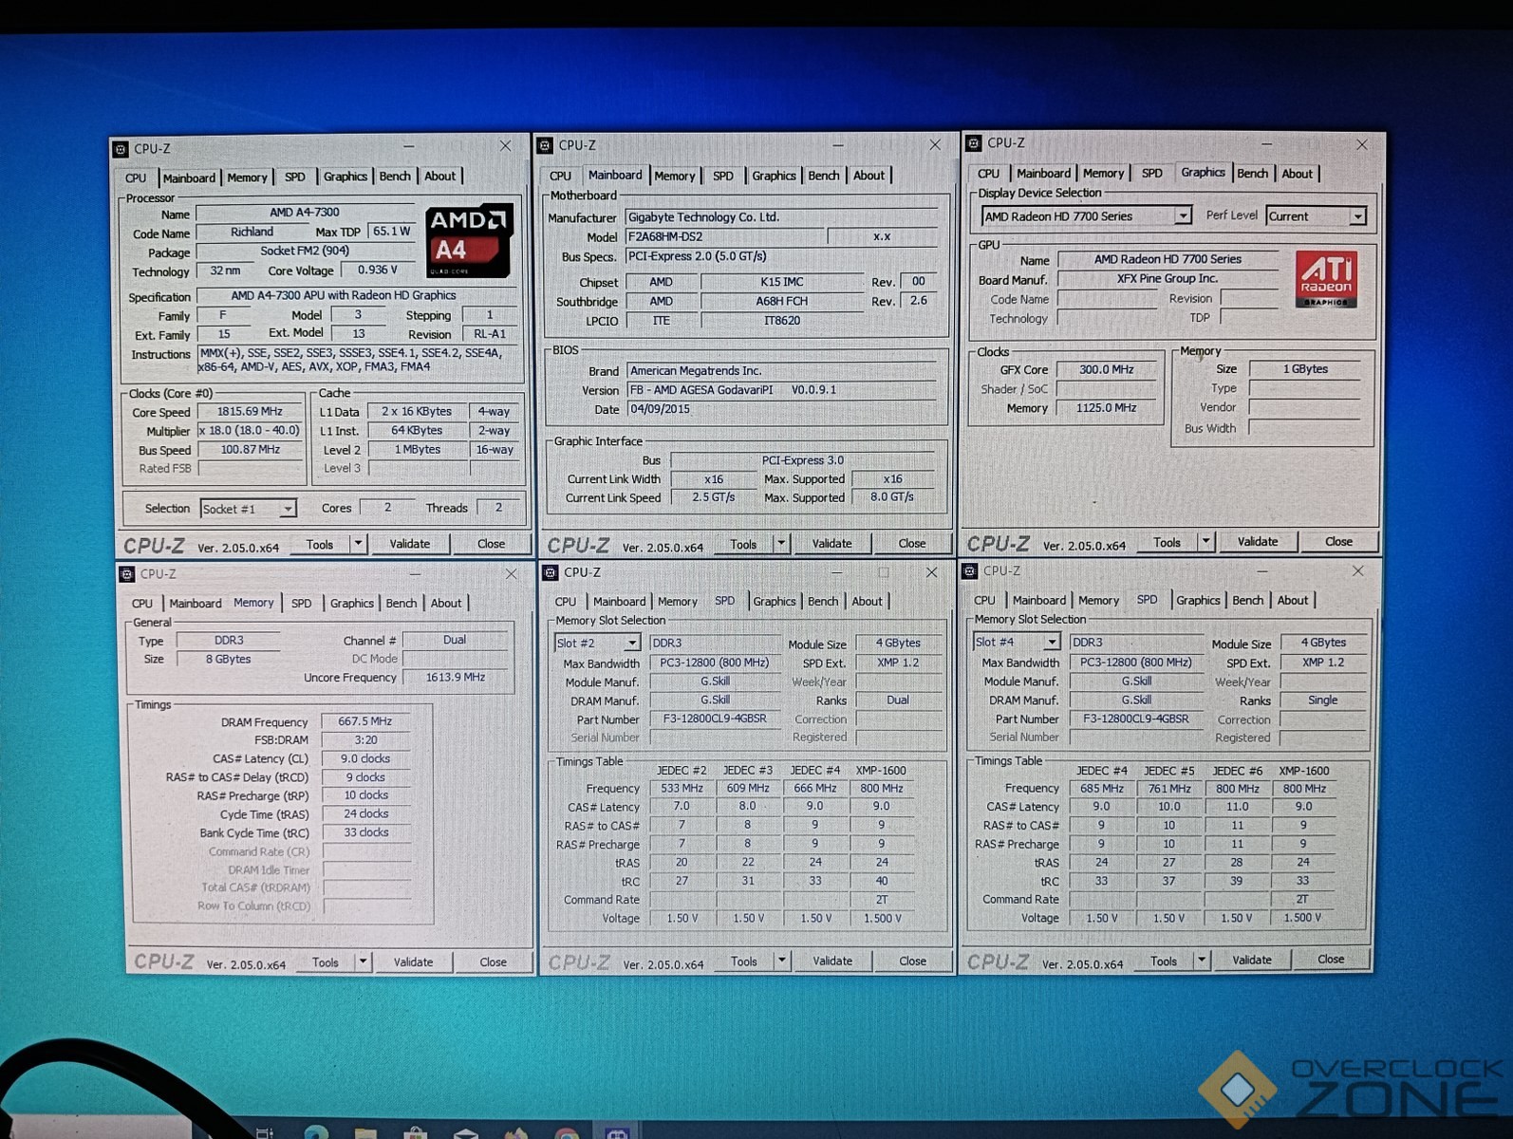Select About tab in the Motherboard window
Viewport: 1513px width, 1139px height.
868,176
